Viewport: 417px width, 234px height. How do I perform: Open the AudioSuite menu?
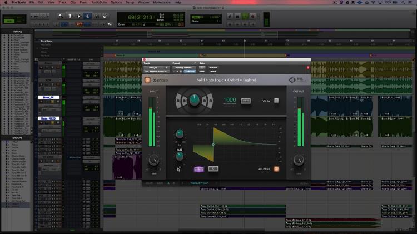(x=99, y=2)
